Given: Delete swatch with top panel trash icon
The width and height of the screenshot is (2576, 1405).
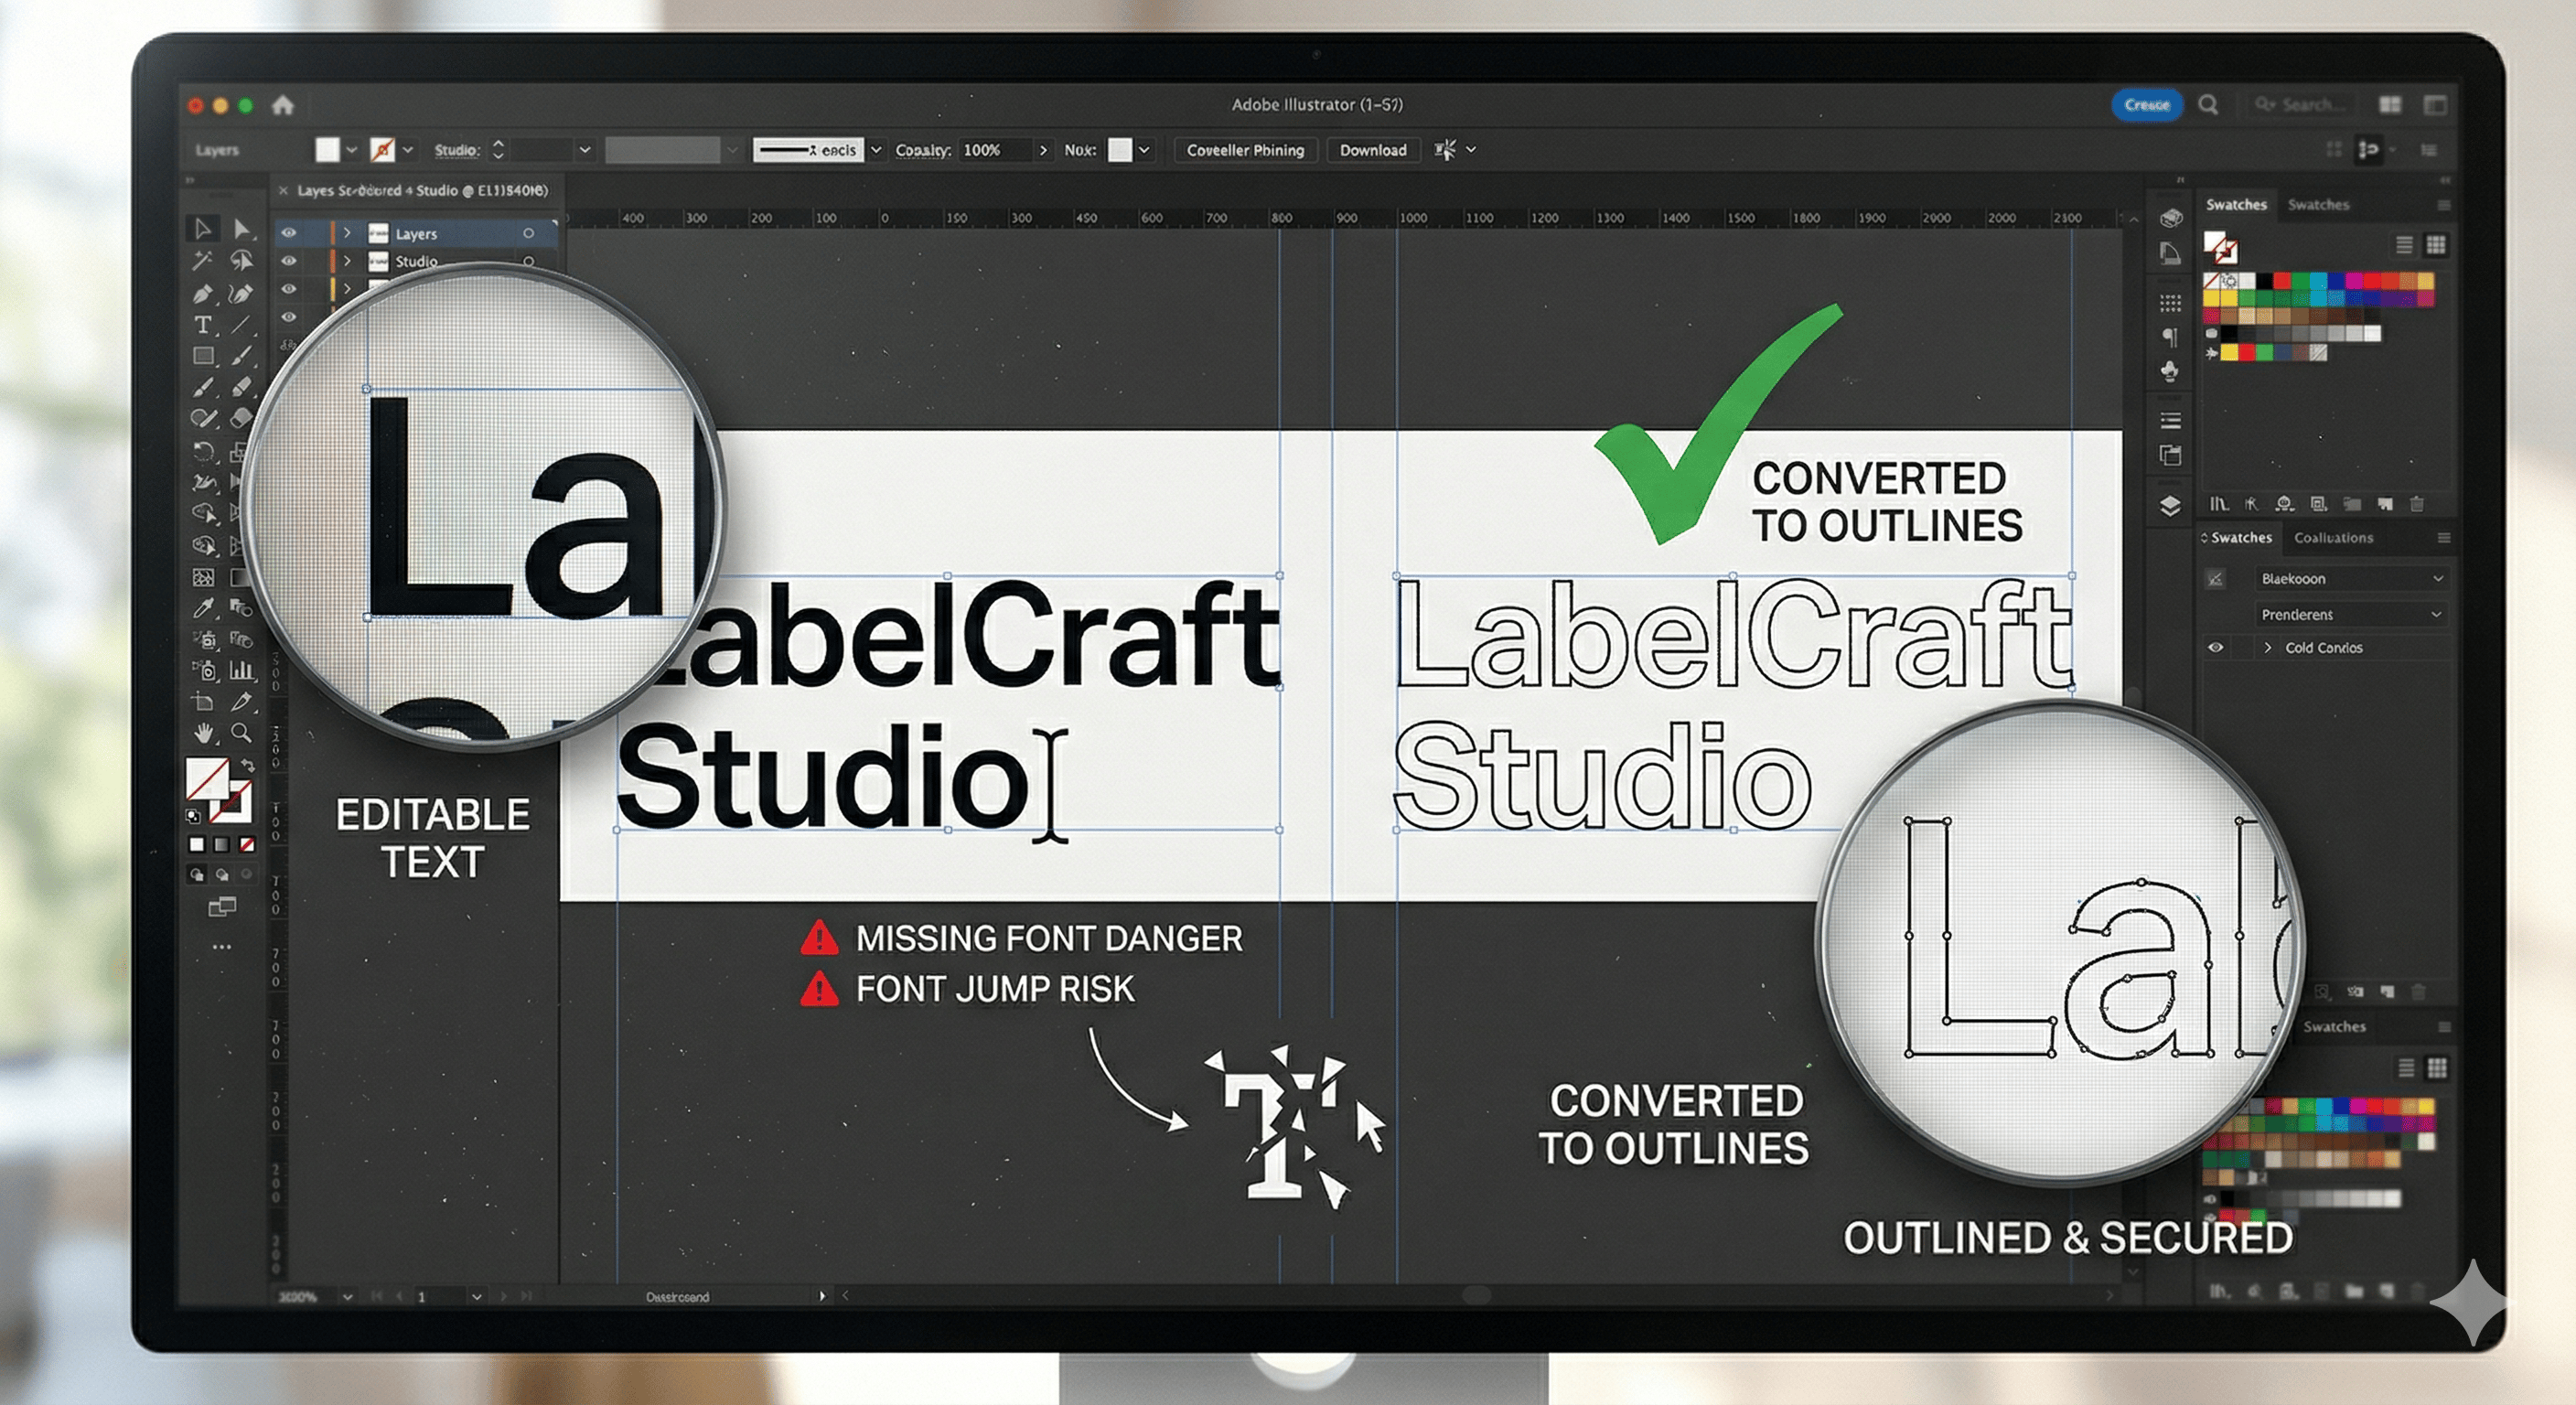Looking at the screenshot, I should pos(2417,504).
